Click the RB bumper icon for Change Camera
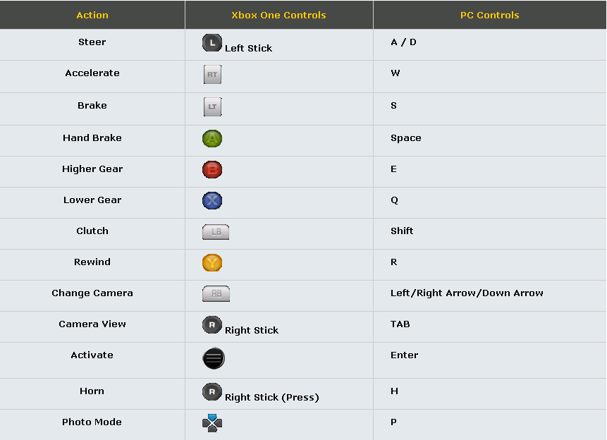This screenshot has width=607, height=440. (216, 293)
